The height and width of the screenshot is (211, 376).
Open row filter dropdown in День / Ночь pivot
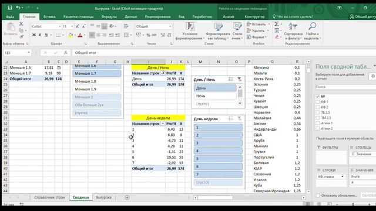(163, 73)
